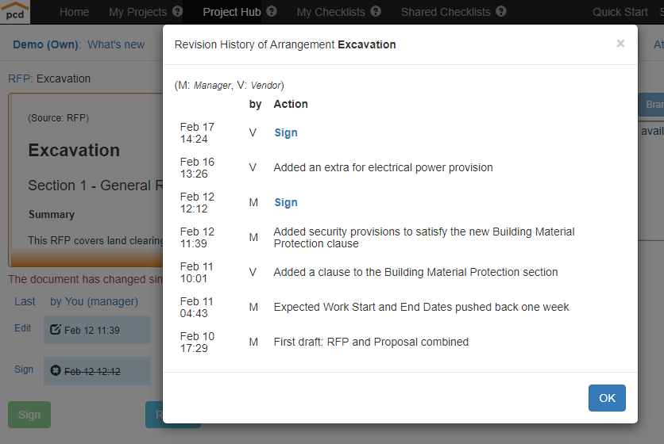Click the pcd house logo icon

[15, 11]
